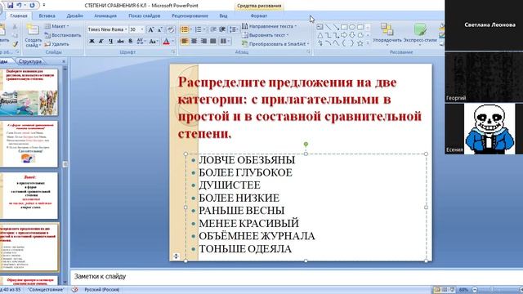Switch to the Структура pane tab
This screenshot has height=294, width=523.
tap(30, 61)
